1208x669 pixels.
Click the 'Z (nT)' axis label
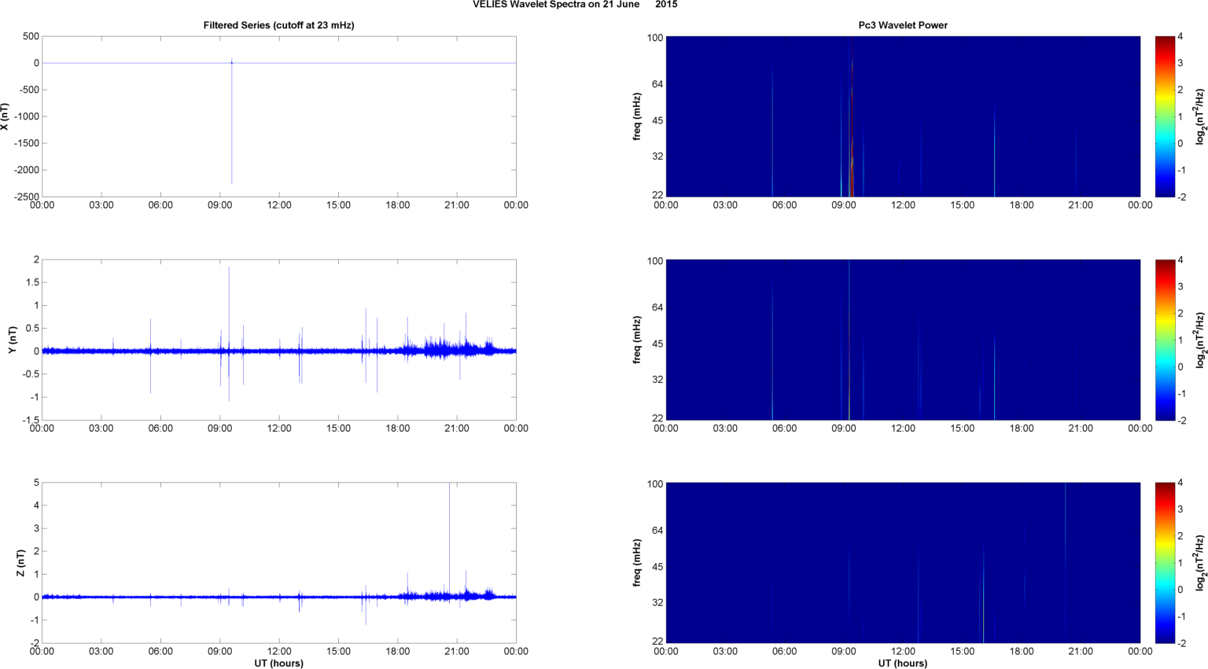(21, 563)
